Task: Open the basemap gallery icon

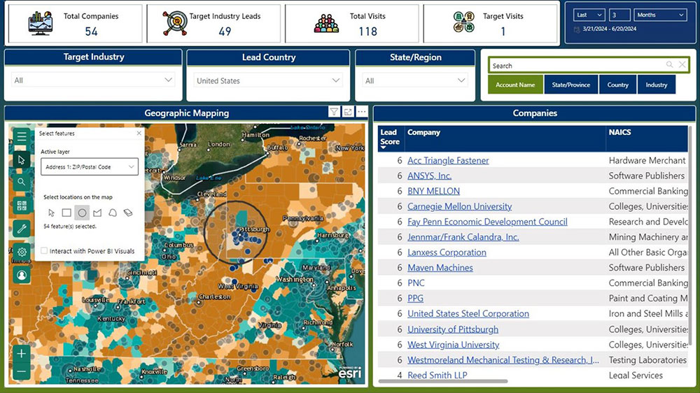Action: pos(22,206)
